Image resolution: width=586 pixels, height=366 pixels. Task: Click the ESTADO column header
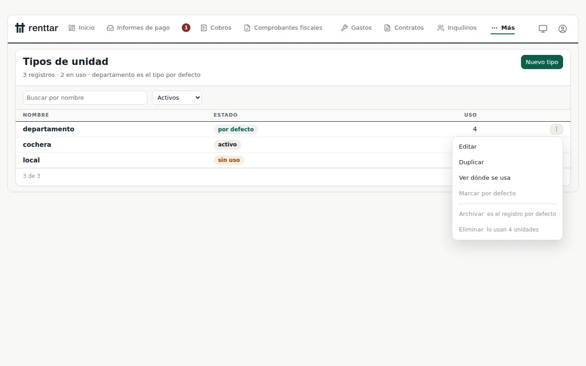(x=226, y=115)
